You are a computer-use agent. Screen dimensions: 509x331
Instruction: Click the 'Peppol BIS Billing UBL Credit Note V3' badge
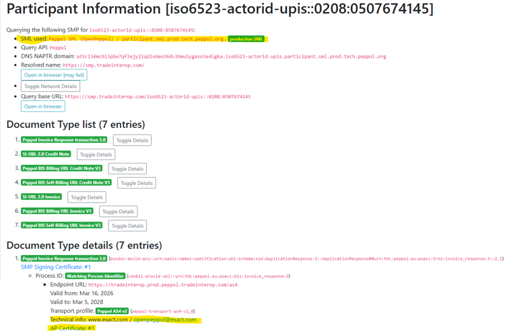point(62,168)
